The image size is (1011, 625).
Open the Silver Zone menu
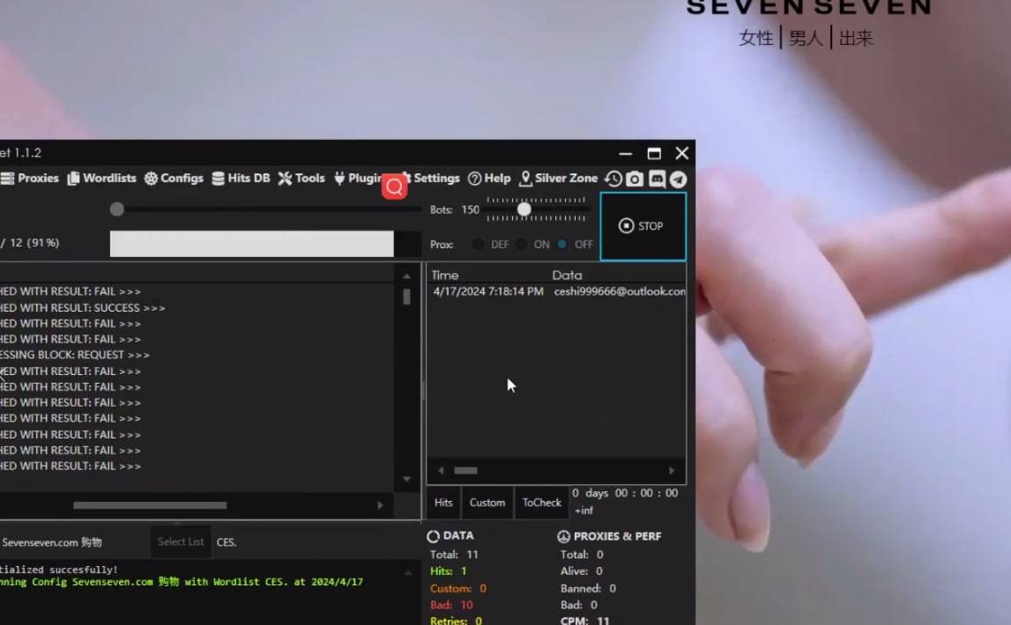(x=558, y=179)
